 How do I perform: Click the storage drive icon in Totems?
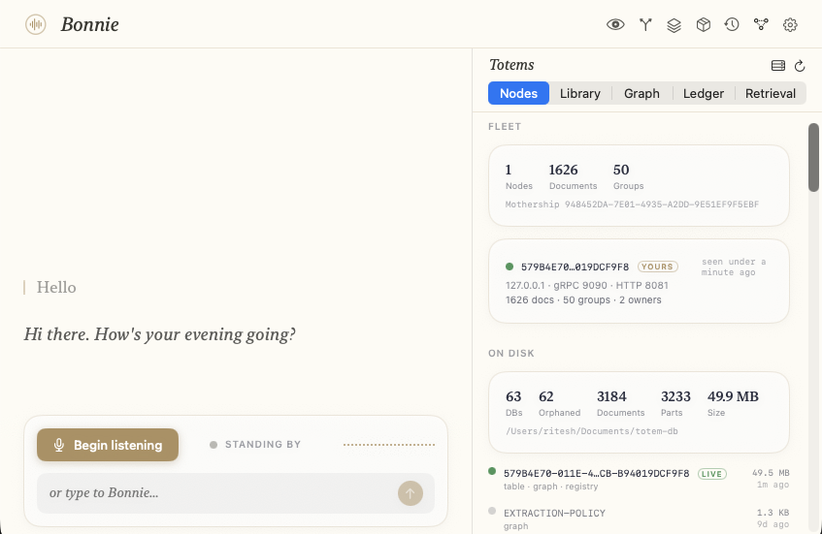(x=778, y=66)
